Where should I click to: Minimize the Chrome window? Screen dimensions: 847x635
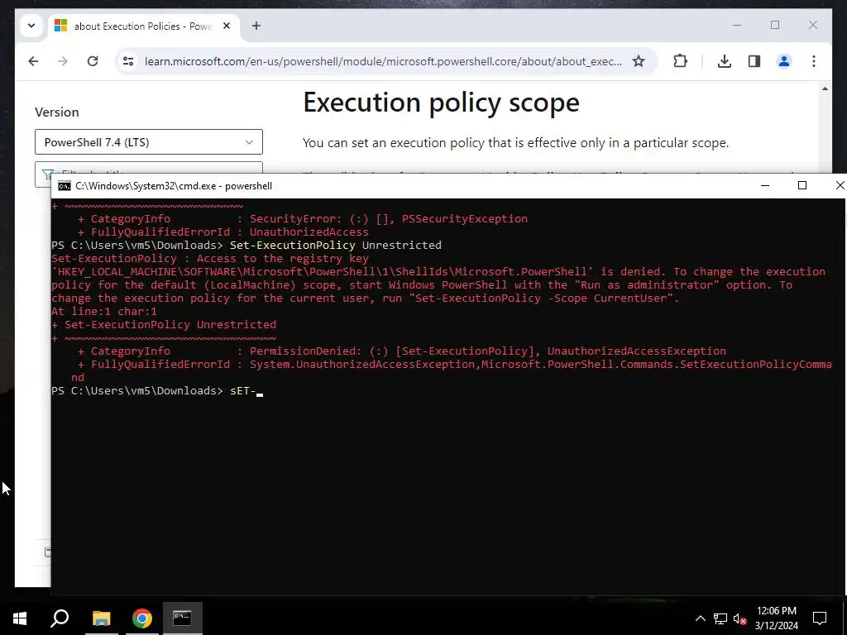pyautogui.click(x=737, y=25)
